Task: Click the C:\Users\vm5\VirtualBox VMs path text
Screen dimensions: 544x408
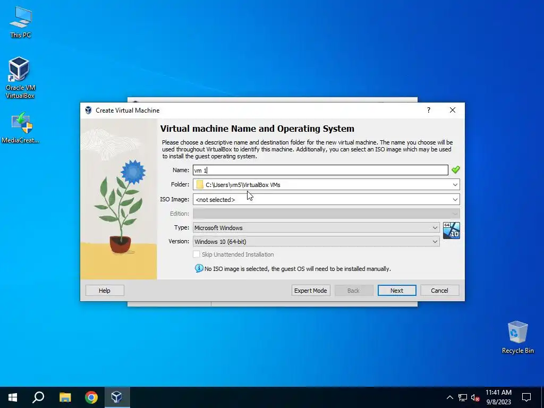Action: (x=243, y=184)
